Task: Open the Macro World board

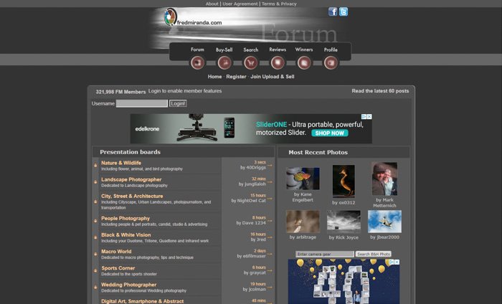Action: (116, 252)
